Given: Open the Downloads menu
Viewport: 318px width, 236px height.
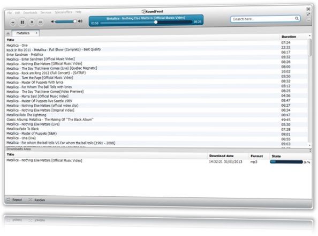Looking at the screenshot, I should (30, 12).
